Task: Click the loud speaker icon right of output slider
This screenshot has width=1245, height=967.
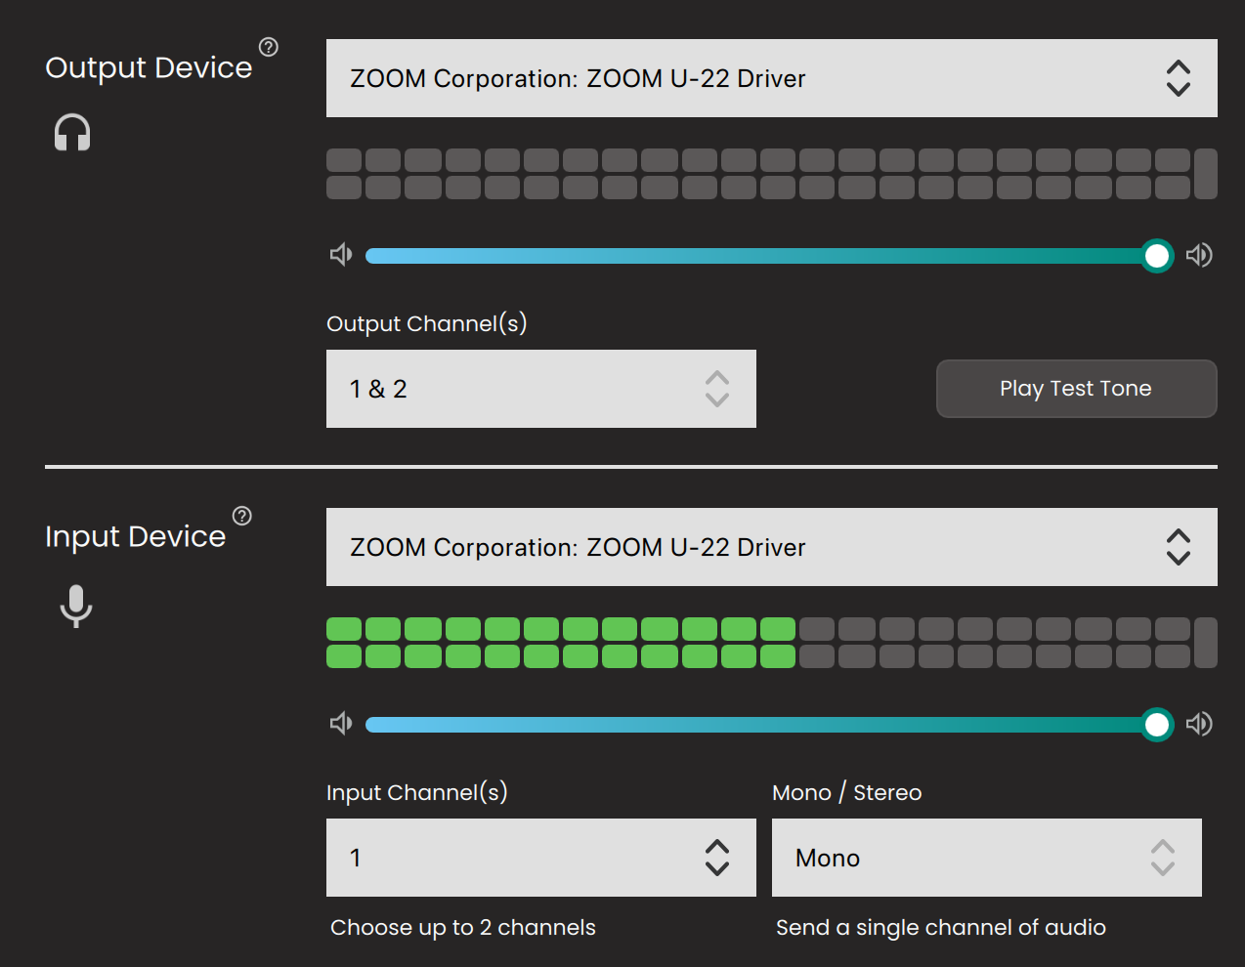Action: (1199, 255)
